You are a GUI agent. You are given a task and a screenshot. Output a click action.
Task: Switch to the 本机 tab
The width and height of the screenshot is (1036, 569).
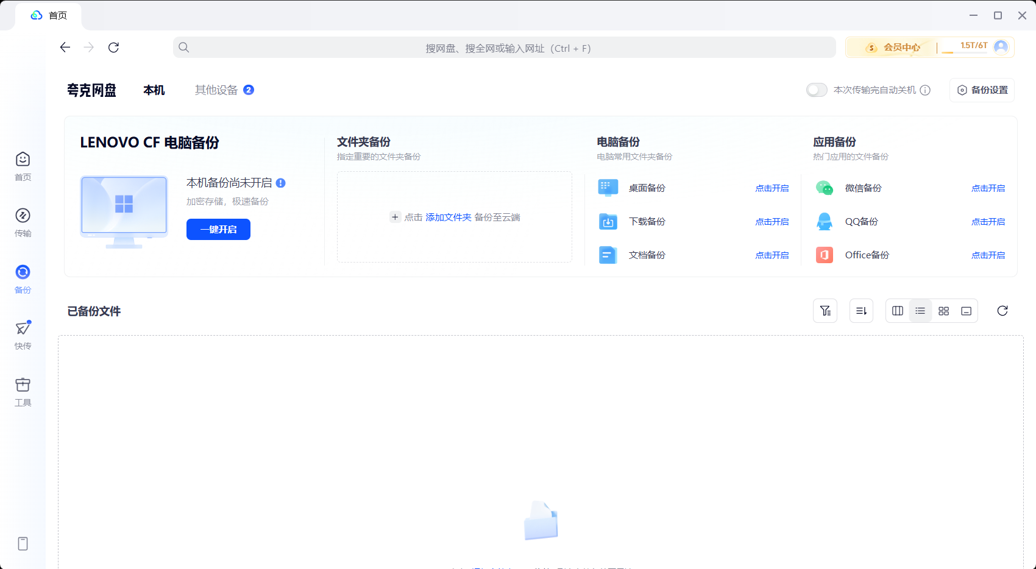coord(154,90)
